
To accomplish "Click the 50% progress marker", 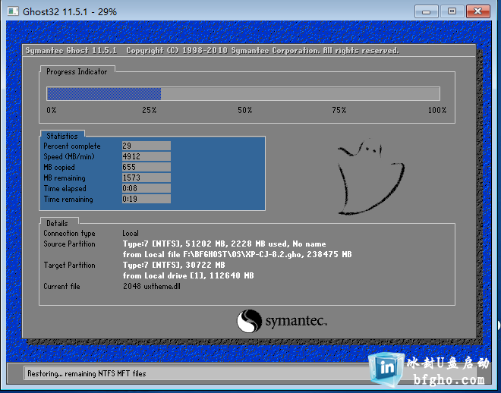I will click(244, 110).
